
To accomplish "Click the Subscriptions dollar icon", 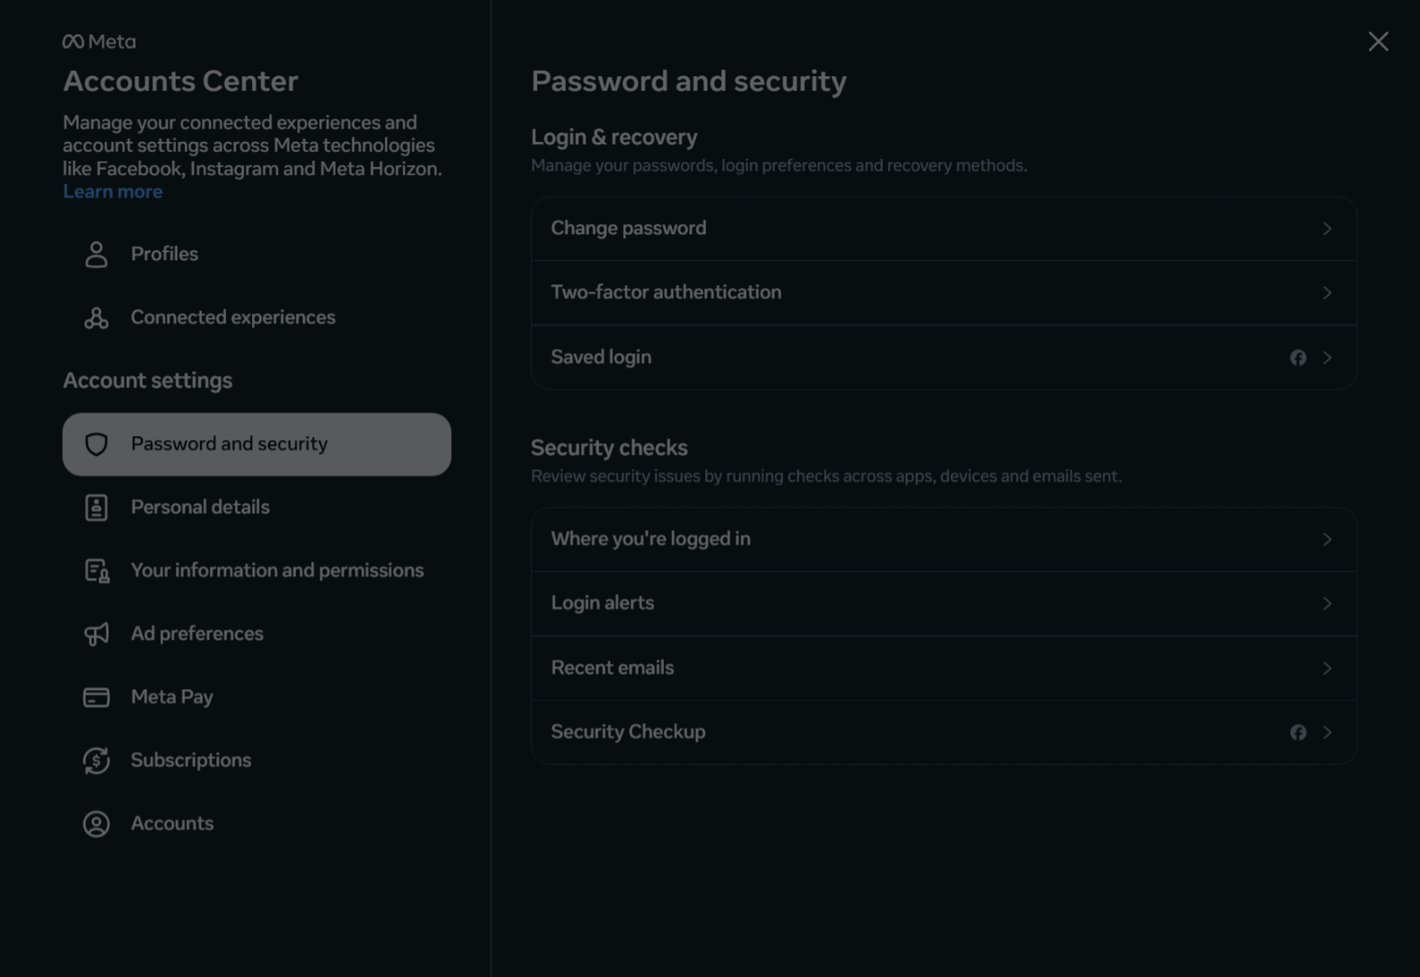I will (96, 761).
